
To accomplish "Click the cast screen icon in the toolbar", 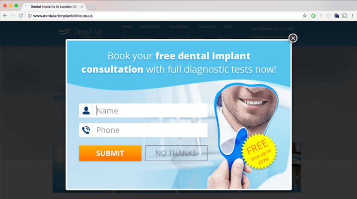I will point(345,16).
